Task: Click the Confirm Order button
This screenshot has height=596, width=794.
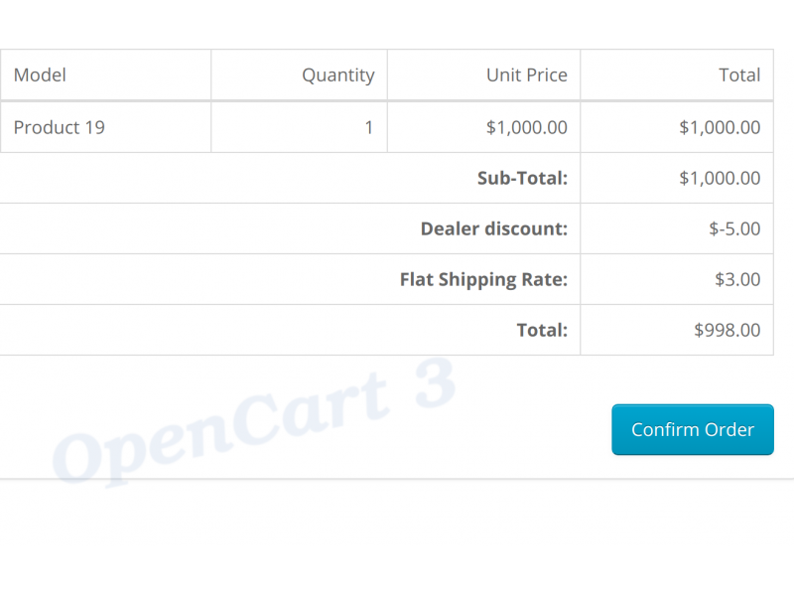Action: pyautogui.click(x=692, y=429)
